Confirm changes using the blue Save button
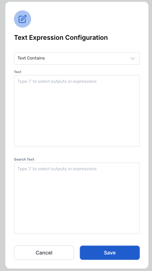Screen dimensions: 152x271 click(110, 253)
